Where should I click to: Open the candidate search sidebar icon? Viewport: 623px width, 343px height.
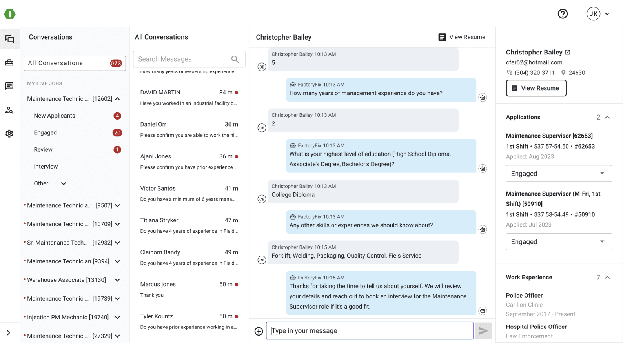pos(9,110)
